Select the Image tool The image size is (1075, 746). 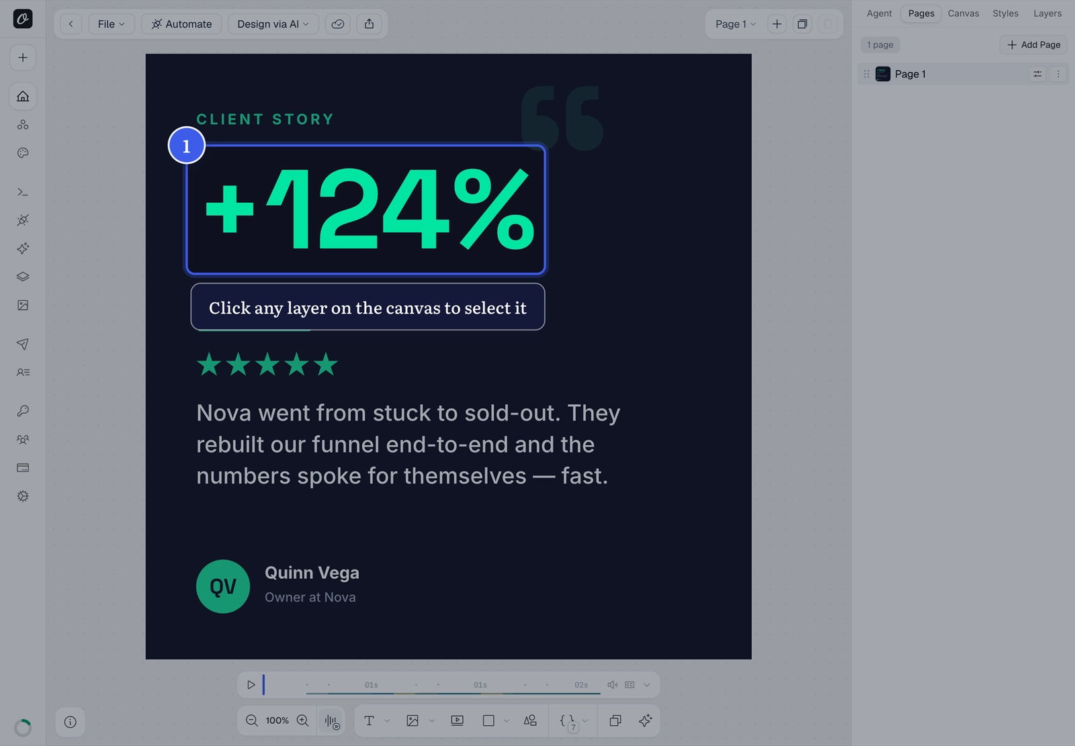click(413, 720)
